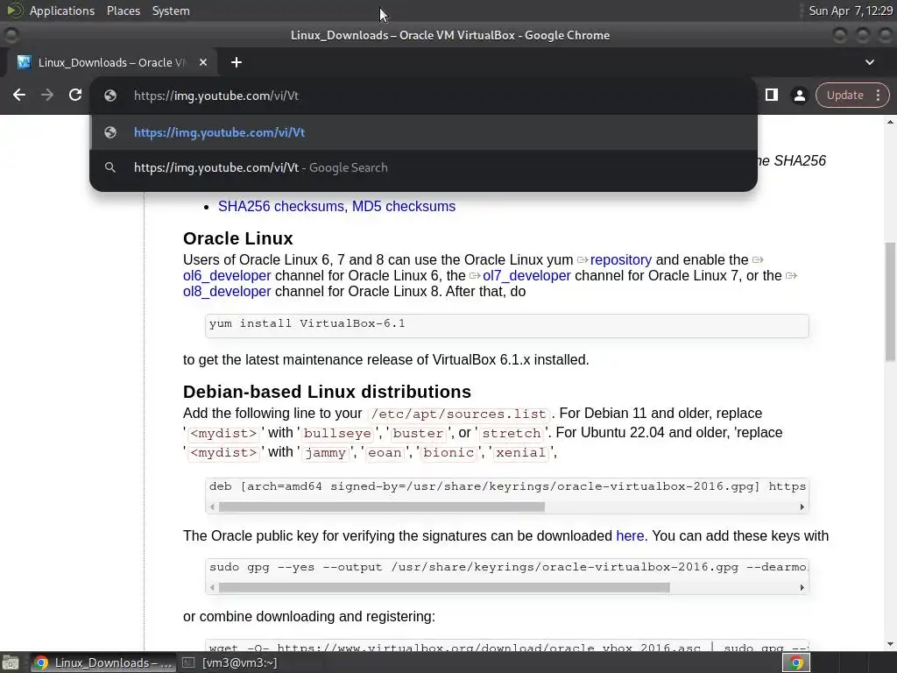
Task: Open Chrome's three-dot menu
Action: 878,95
